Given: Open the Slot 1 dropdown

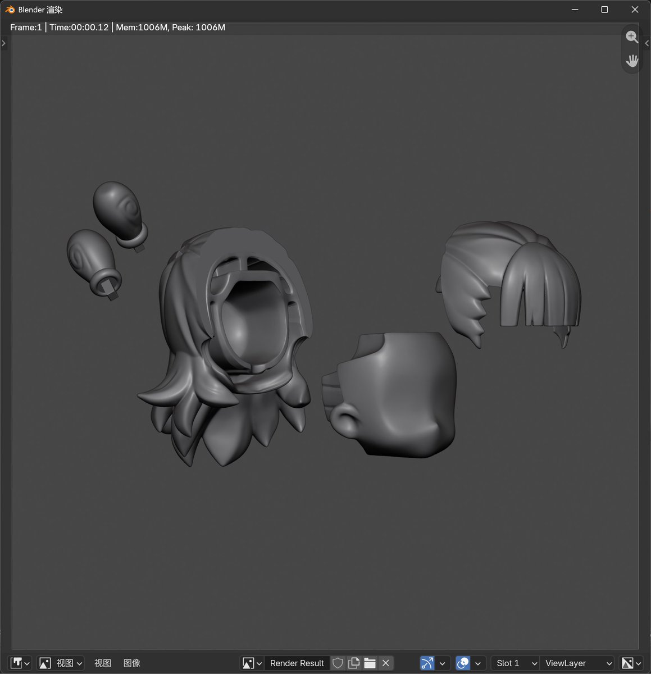Looking at the screenshot, I should click(x=515, y=663).
